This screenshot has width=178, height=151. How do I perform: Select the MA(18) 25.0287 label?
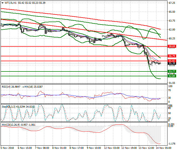click(x=33, y=87)
